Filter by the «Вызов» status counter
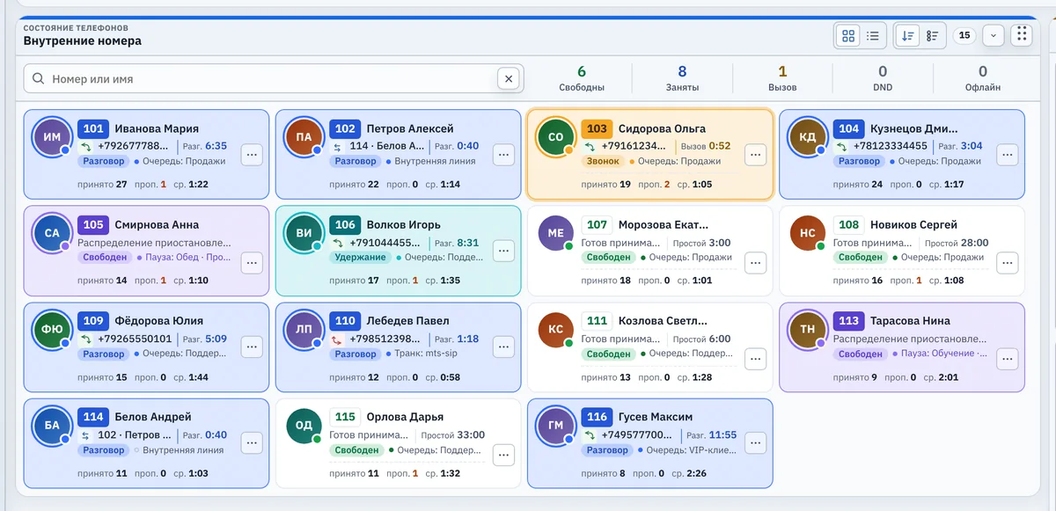The image size is (1056, 511). [782, 78]
